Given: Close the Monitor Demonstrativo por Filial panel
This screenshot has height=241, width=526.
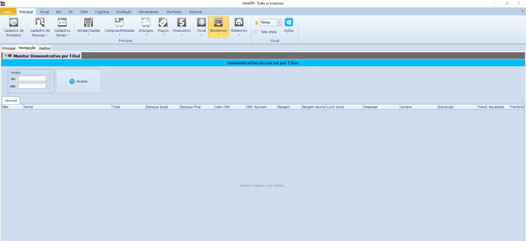Looking at the screenshot, I should pos(6,55).
